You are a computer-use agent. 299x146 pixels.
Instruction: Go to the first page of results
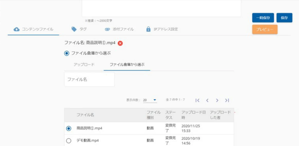198,100
